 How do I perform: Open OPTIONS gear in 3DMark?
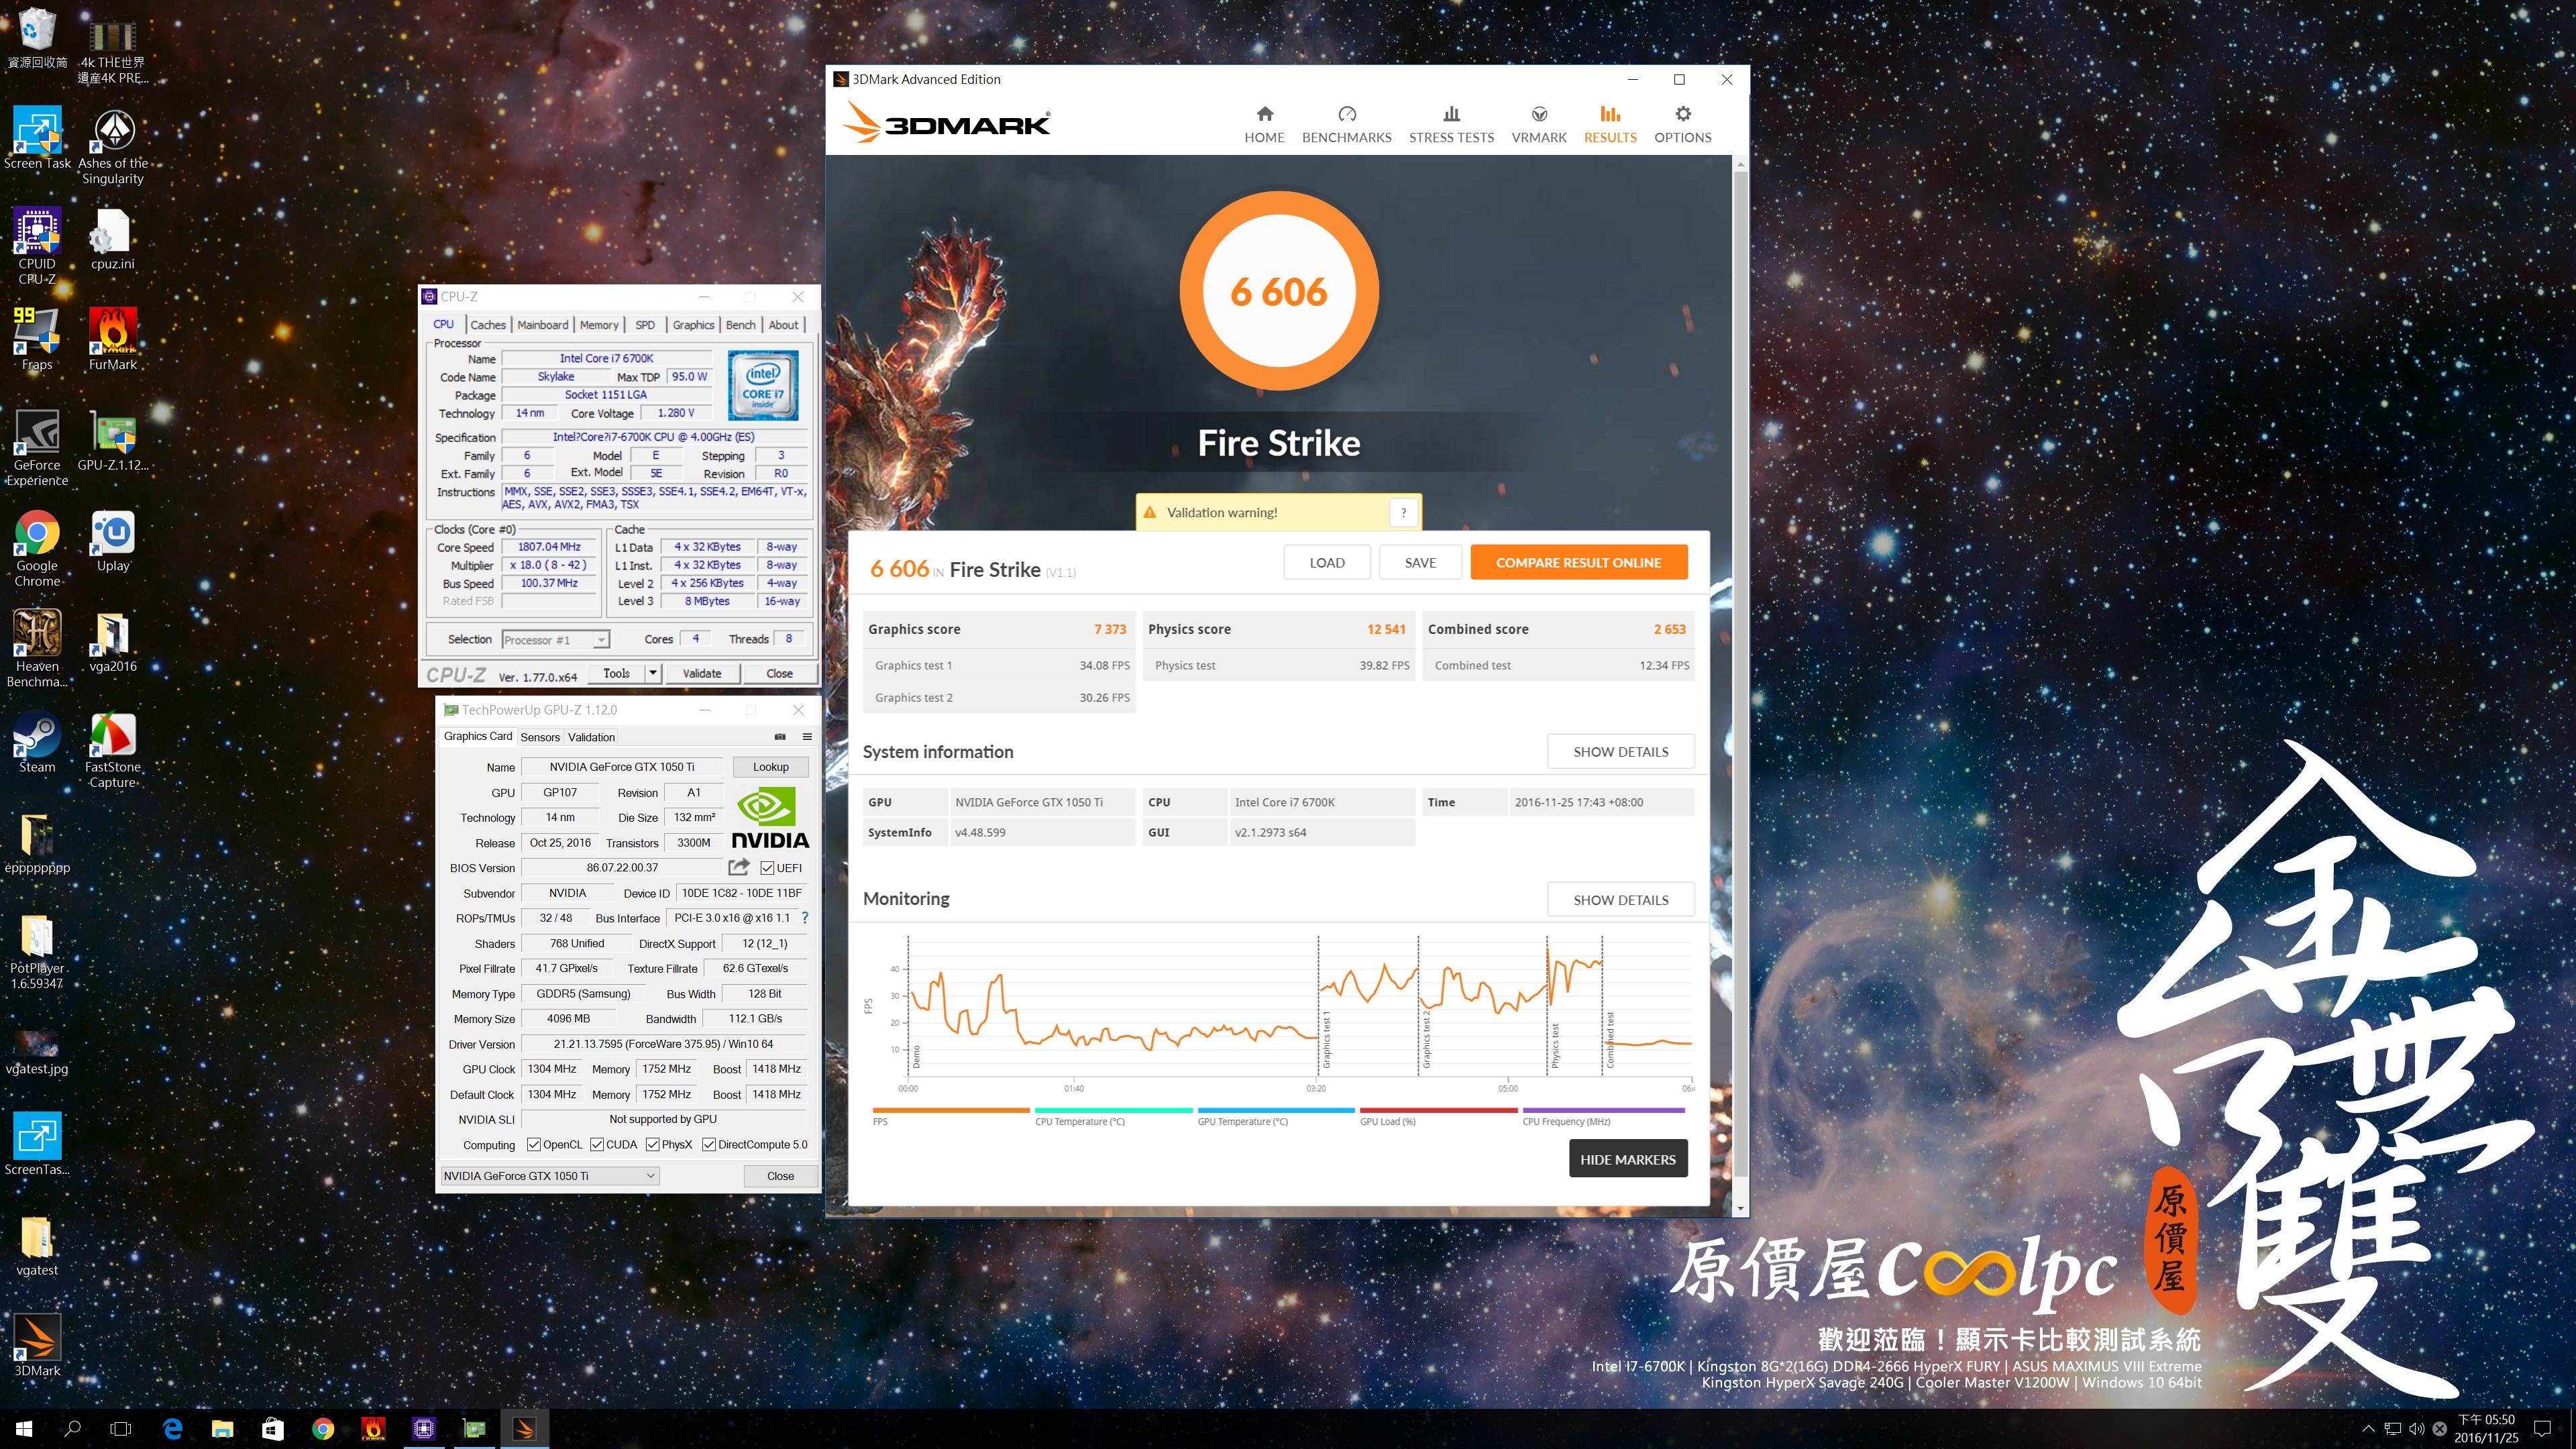point(1683,124)
